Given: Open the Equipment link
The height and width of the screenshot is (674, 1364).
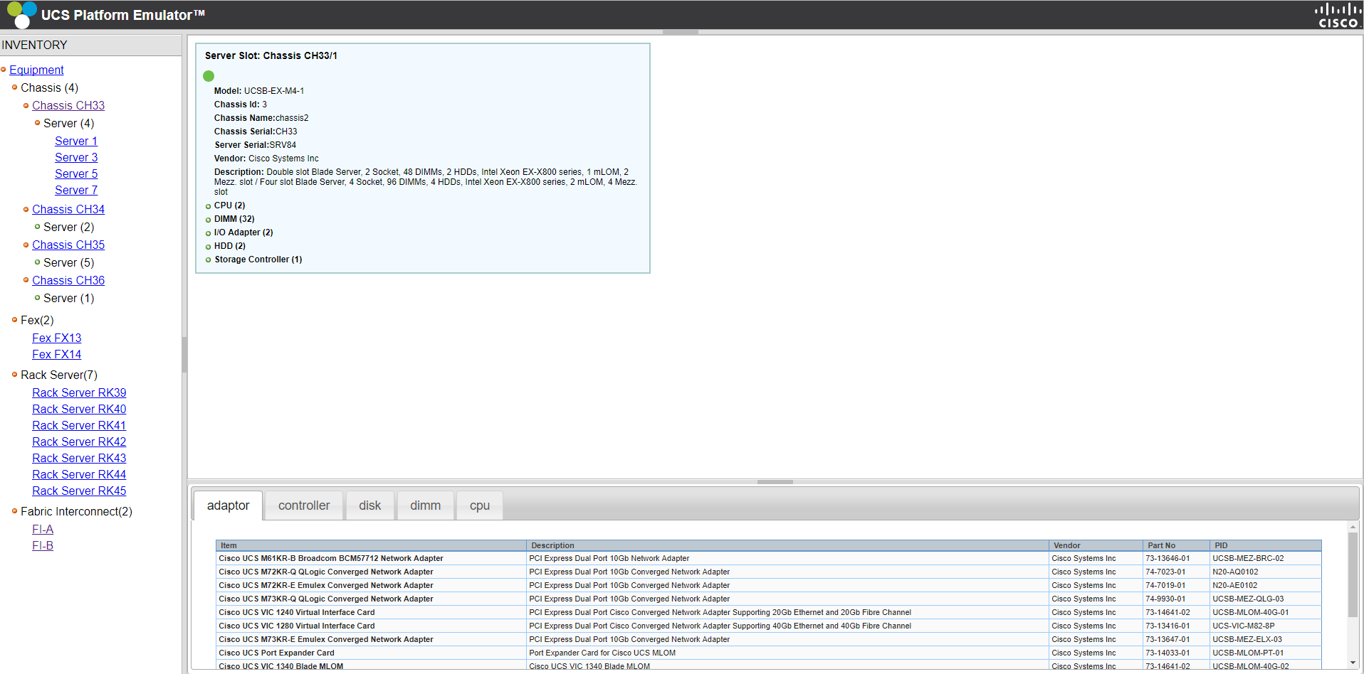Looking at the screenshot, I should (x=36, y=70).
